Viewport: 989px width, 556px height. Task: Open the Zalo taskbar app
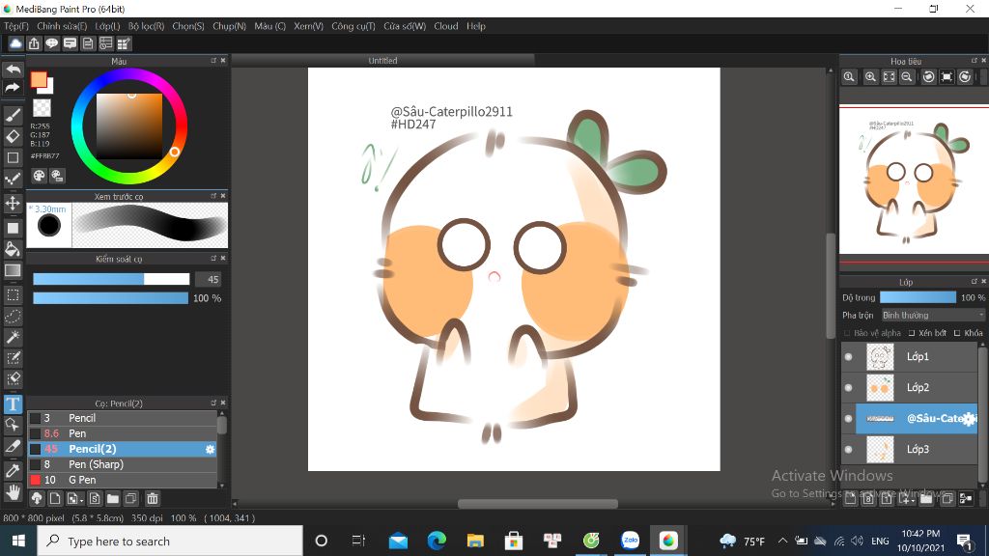630,541
